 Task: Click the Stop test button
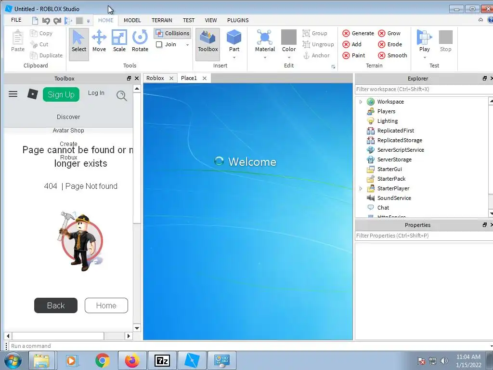(x=445, y=41)
